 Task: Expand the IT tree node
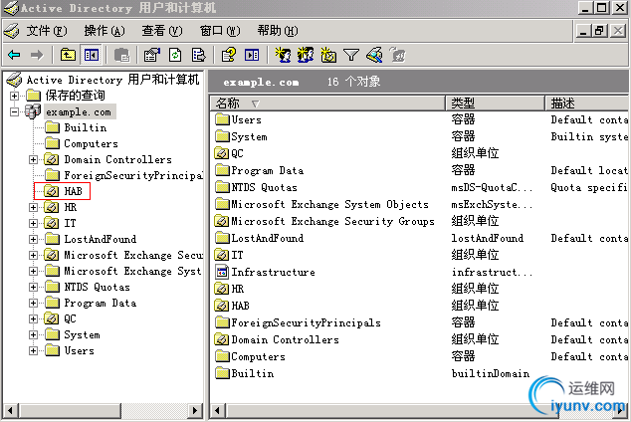click(x=34, y=223)
